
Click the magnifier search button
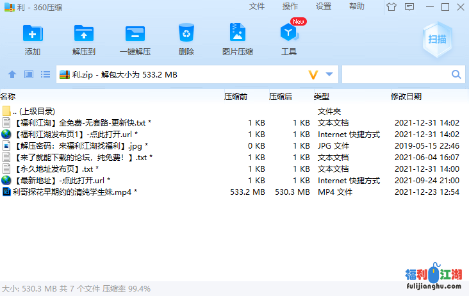[x=456, y=75]
